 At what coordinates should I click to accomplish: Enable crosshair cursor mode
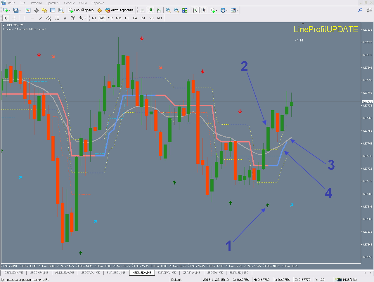14,18
